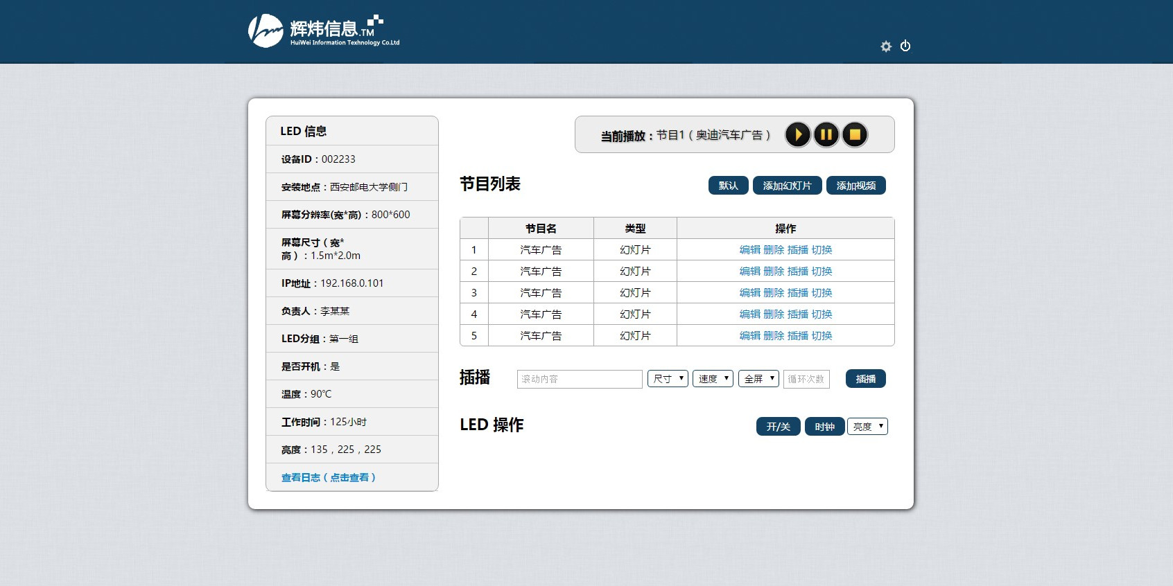
Task: Click the HuiWei company logo
Action: pos(324,31)
